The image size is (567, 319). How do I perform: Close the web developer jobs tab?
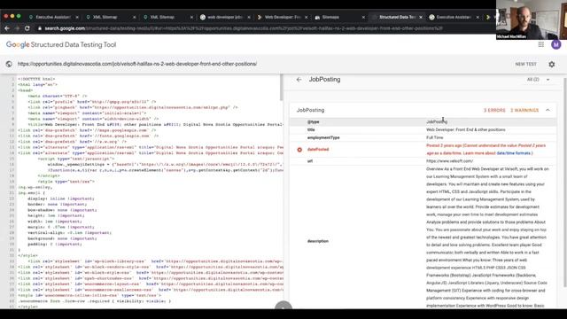point(249,17)
